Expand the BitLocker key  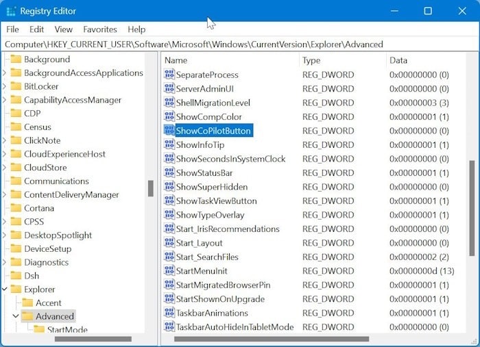point(4,86)
